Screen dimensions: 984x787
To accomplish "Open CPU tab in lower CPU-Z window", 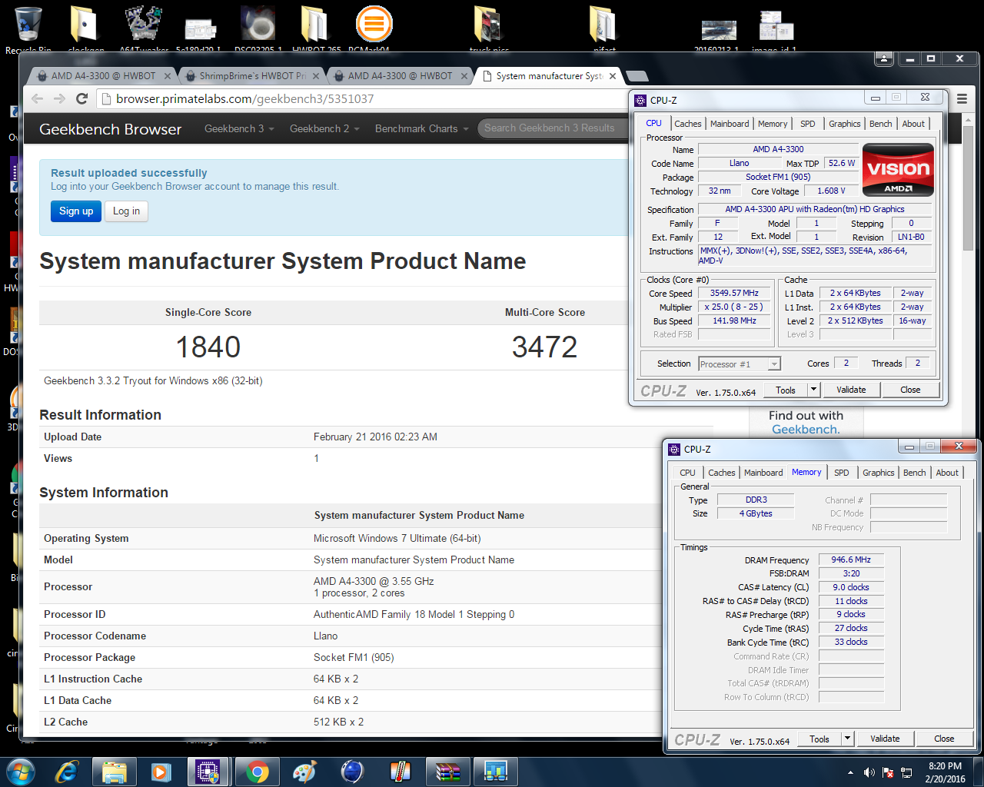I will (687, 473).
